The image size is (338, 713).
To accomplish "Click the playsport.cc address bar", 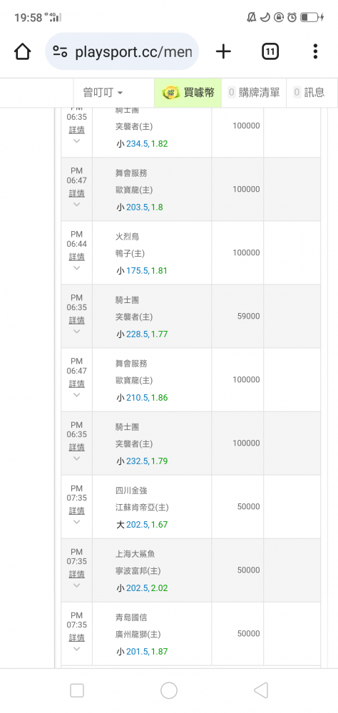I will tap(122, 51).
